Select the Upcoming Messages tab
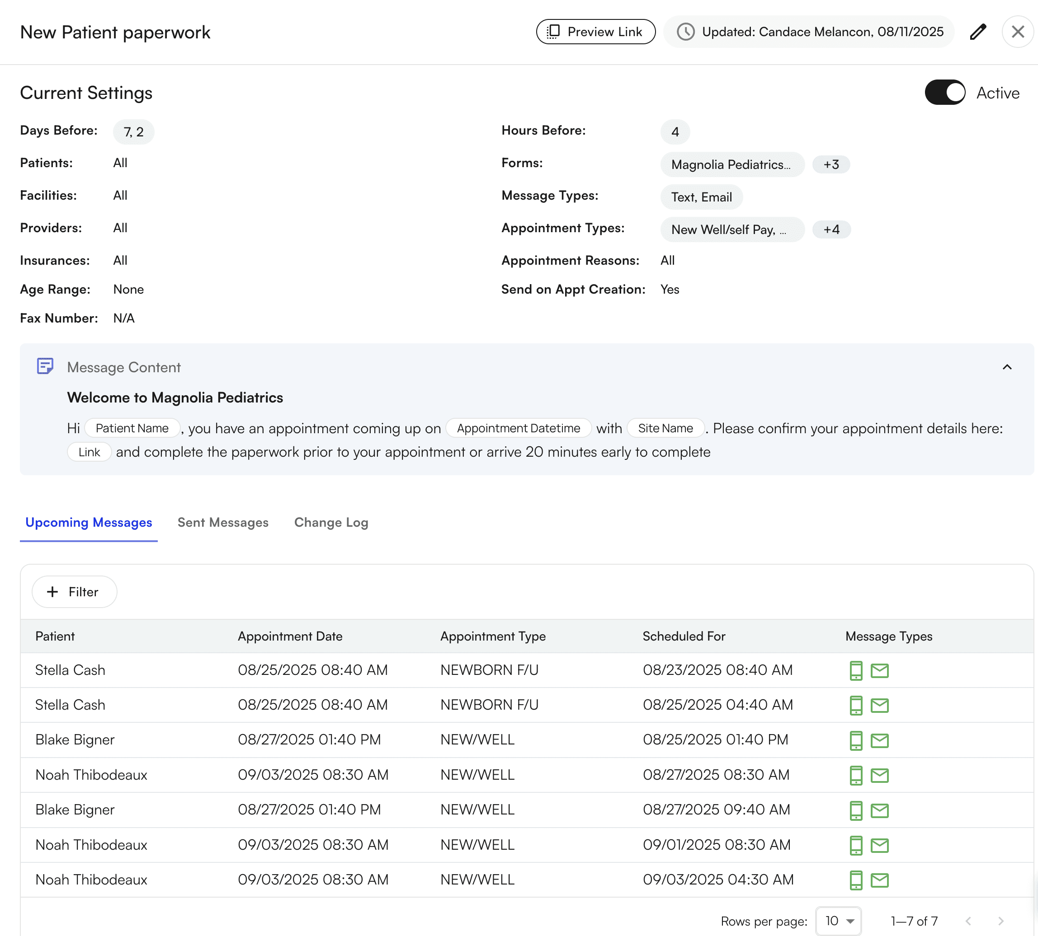Image resolution: width=1038 pixels, height=936 pixels. coord(89,523)
